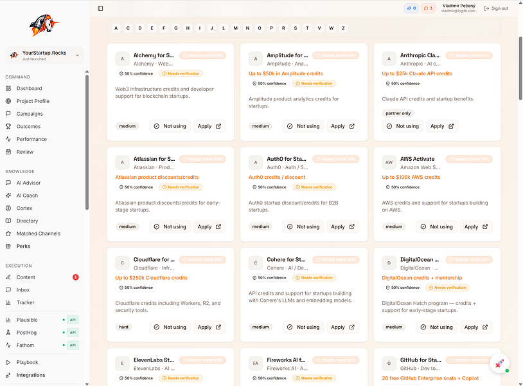The width and height of the screenshot is (523, 386).
Task: Click 'Up to $100k AWS credits' text
Action: click(x=411, y=178)
